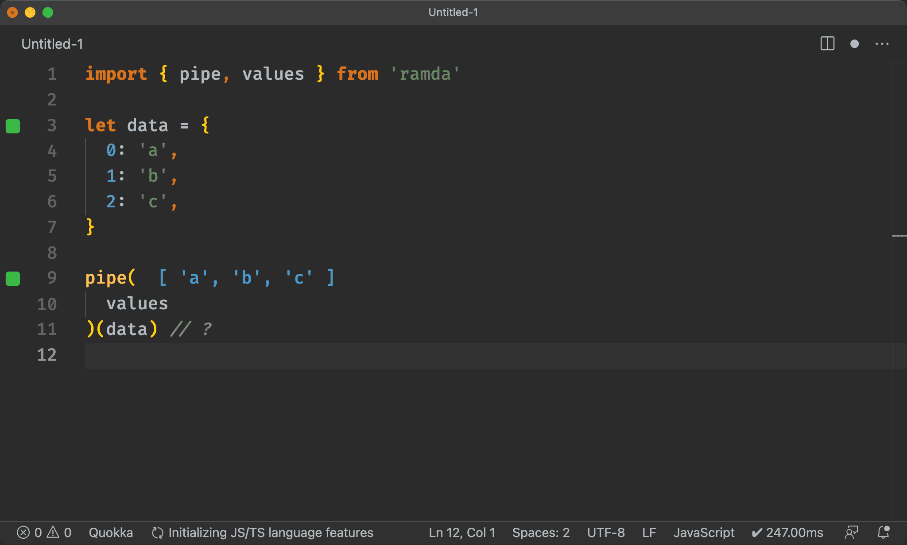This screenshot has height=545, width=907.
Task: Click 'let' keyword on line 3
Action: point(101,125)
